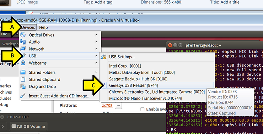The width and height of the screenshot is (263, 134).
Task: Click the Shared Folders folder icon
Action: click(23, 72)
